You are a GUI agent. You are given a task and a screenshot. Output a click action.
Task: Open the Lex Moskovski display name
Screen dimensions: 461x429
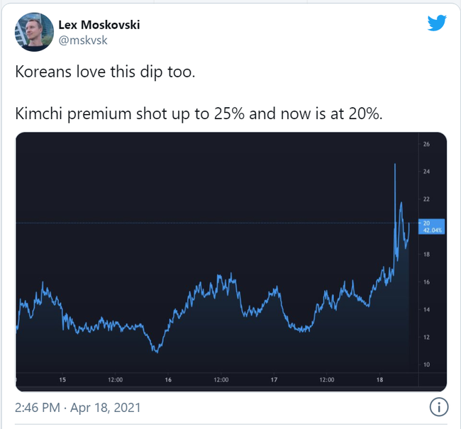point(99,25)
